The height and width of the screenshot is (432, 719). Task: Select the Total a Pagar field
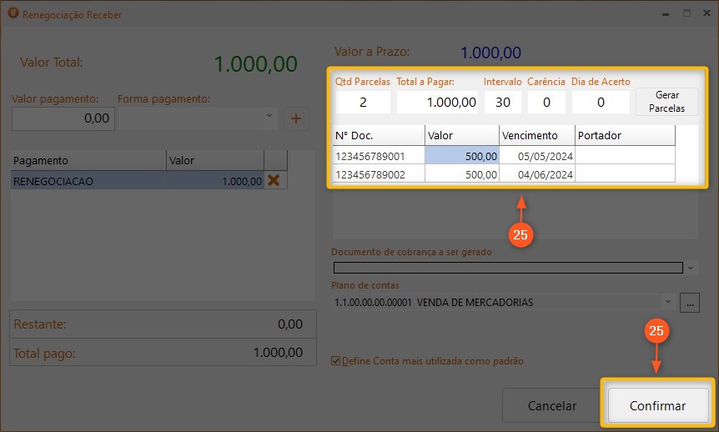[x=437, y=102]
